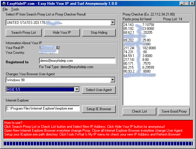Click the 'Your Country:' label
Viewport: 196px width, 149px height.
[15, 53]
